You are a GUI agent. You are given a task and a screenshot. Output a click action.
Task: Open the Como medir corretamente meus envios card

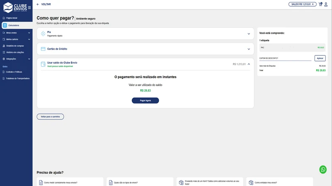tap(70, 182)
